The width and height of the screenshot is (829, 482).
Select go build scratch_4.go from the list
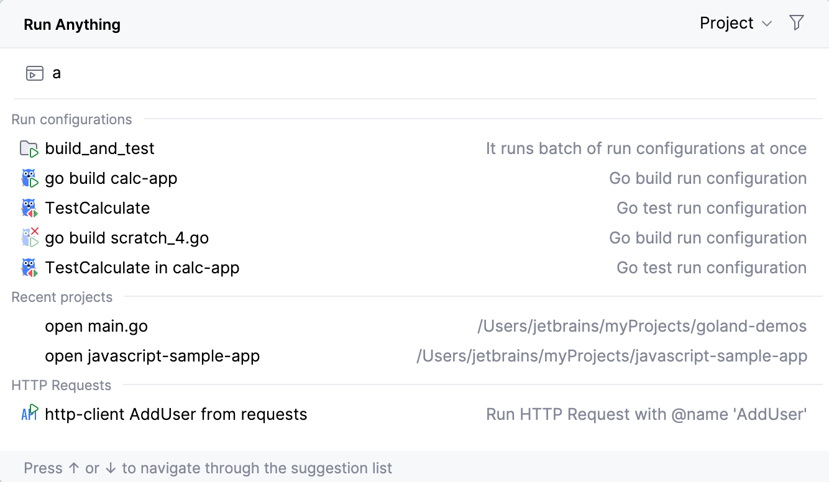coord(127,237)
